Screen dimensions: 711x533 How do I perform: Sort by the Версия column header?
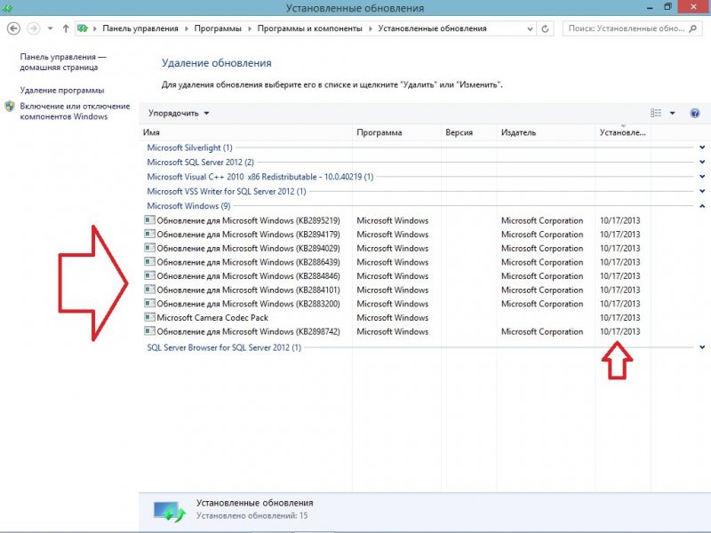click(469, 132)
